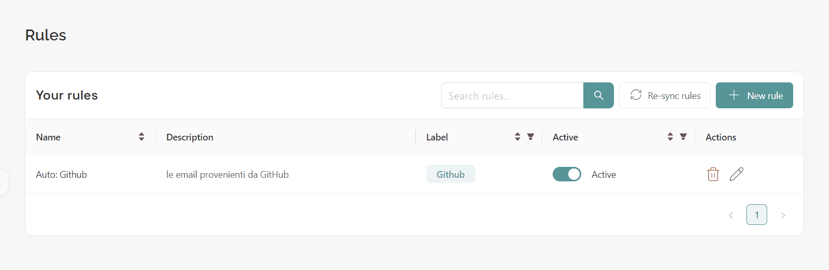Click the Github label tag
829x270 pixels.
click(451, 174)
